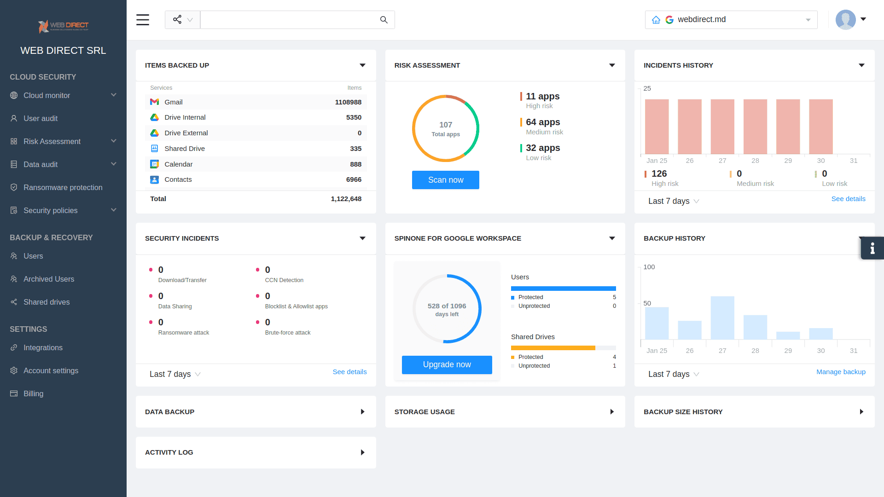
Task: Expand the Security Incidents panel dropdown
Action: (363, 238)
